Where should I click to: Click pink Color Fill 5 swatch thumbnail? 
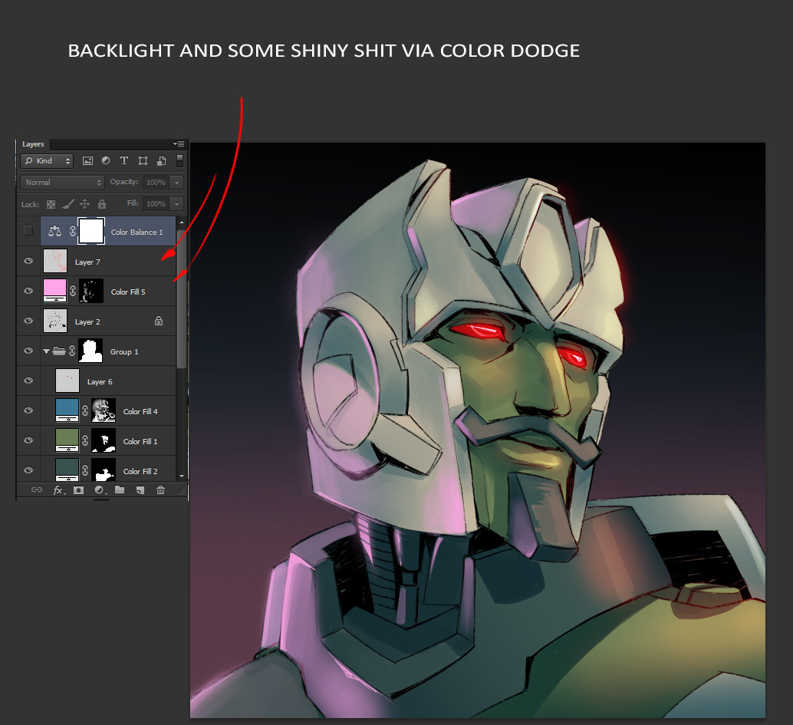tap(54, 291)
